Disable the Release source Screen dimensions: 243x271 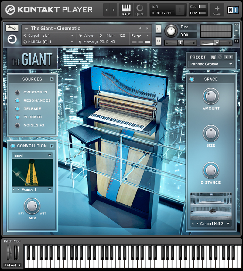point(17,109)
